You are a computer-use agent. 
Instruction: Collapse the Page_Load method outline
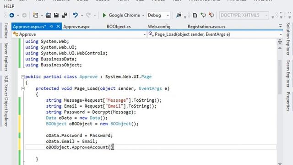click(x=23, y=88)
